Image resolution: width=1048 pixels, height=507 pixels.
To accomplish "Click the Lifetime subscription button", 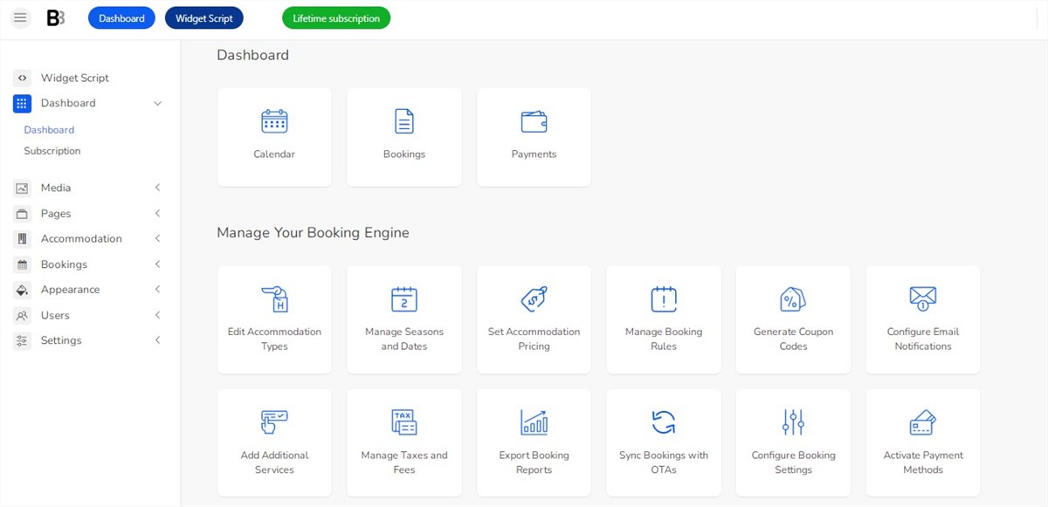I will pos(335,17).
